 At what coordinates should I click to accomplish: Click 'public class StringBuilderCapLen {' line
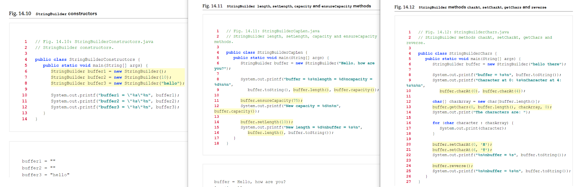[267, 52]
